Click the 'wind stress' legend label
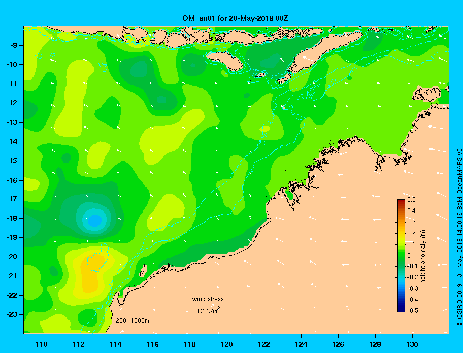The height and width of the screenshot is (353, 463). [x=208, y=299]
